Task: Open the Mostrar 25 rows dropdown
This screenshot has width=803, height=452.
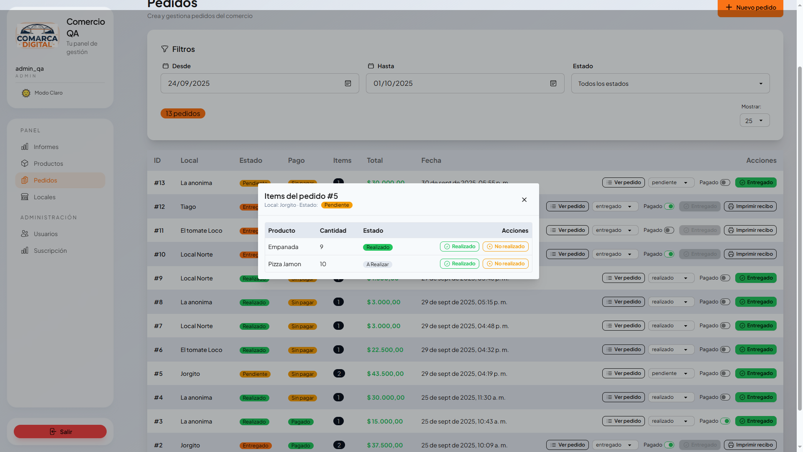Action: [754, 121]
